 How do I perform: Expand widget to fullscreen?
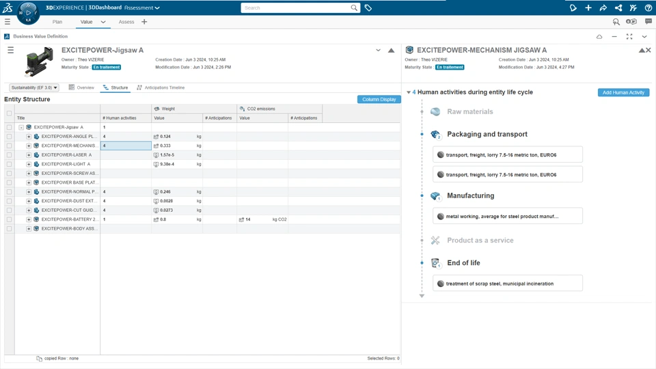[629, 37]
